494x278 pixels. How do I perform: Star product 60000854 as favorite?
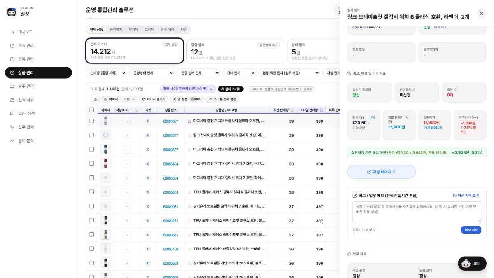click(x=189, y=192)
